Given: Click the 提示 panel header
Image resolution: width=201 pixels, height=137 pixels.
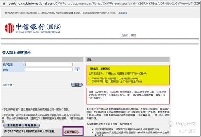Looking at the screenshot, I should (128, 59).
